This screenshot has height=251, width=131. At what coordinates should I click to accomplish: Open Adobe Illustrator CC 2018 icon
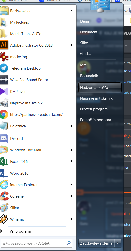[x=4, y=45]
